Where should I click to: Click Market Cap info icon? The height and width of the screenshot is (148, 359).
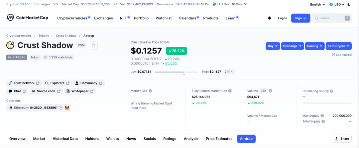pos(150,91)
